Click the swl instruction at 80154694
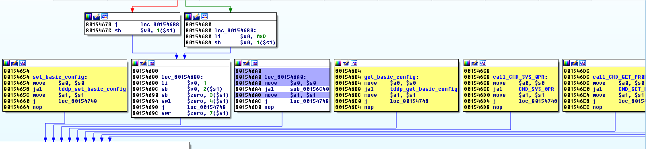This screenshot has height=149, width=647. click(181, 101)
